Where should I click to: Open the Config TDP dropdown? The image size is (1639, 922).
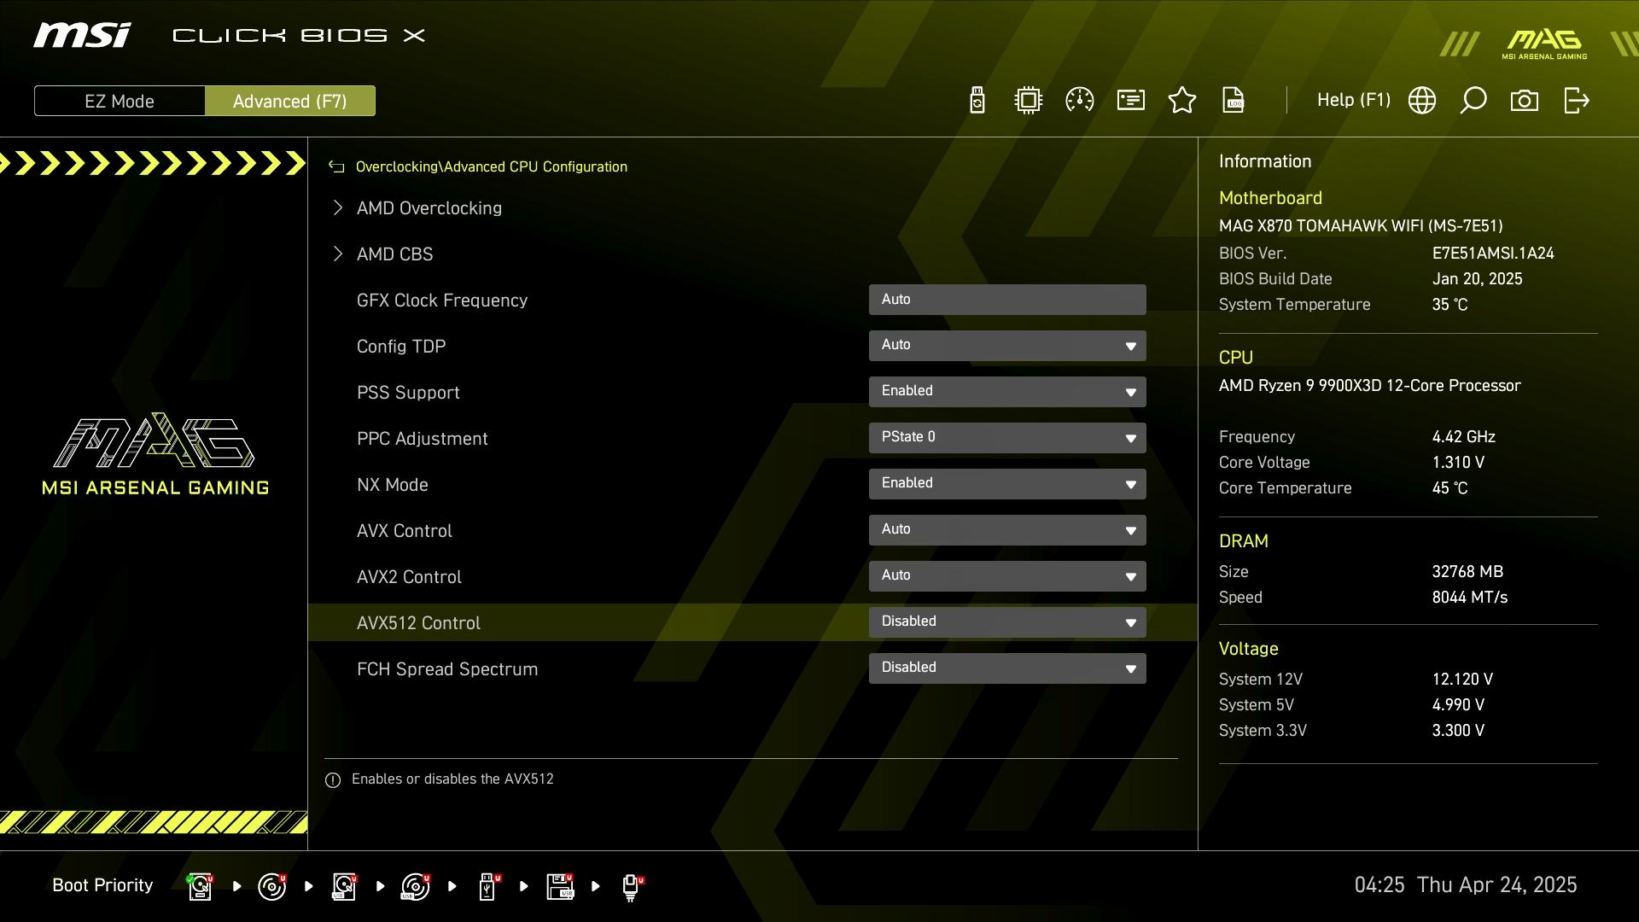pos(1007,346)
